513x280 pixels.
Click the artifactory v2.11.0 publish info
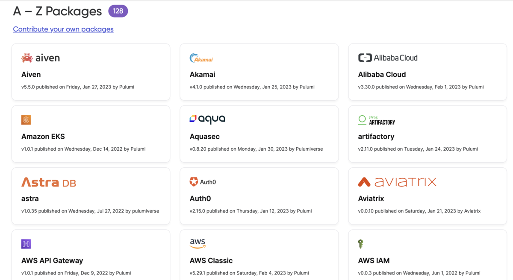pos(418,149)
